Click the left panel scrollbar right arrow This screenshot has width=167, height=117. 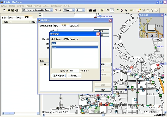(38, 113)
